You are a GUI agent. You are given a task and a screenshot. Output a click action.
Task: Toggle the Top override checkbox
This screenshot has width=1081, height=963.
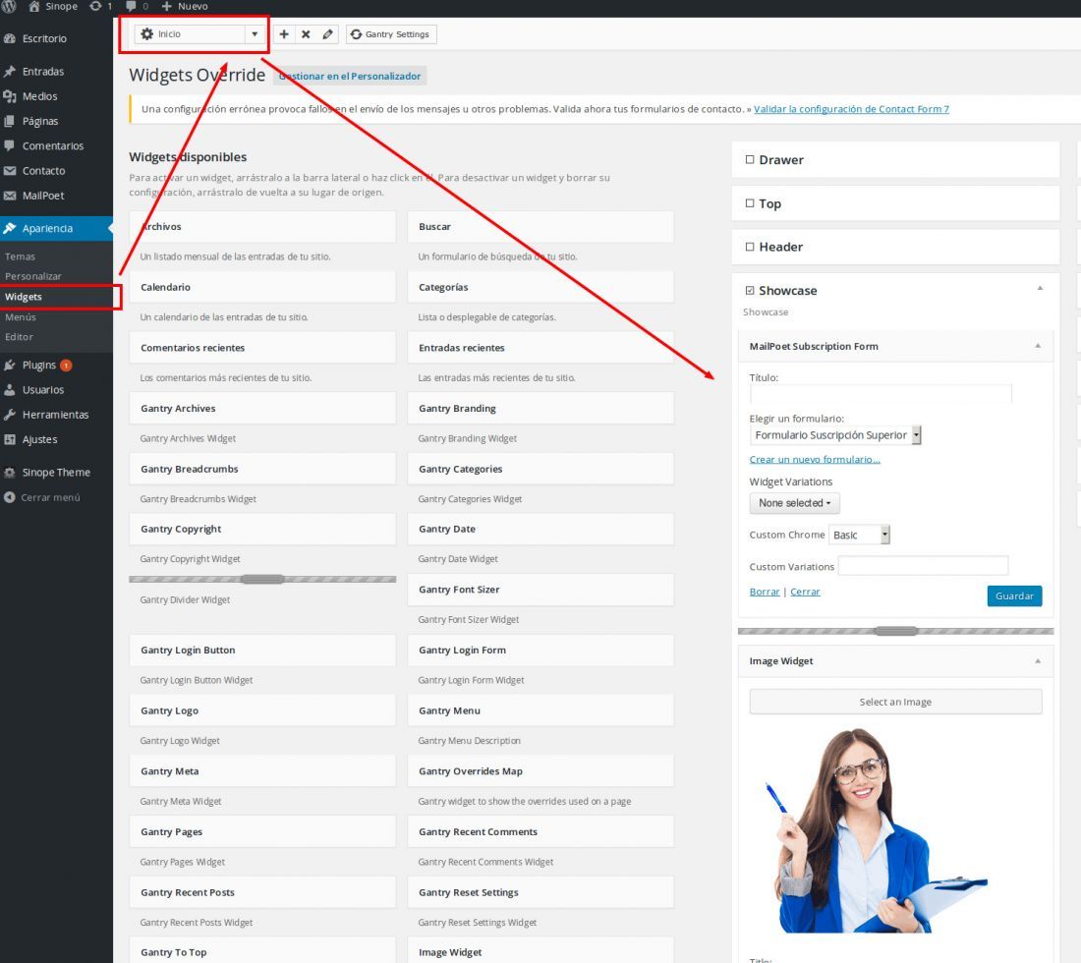[750, 203]
